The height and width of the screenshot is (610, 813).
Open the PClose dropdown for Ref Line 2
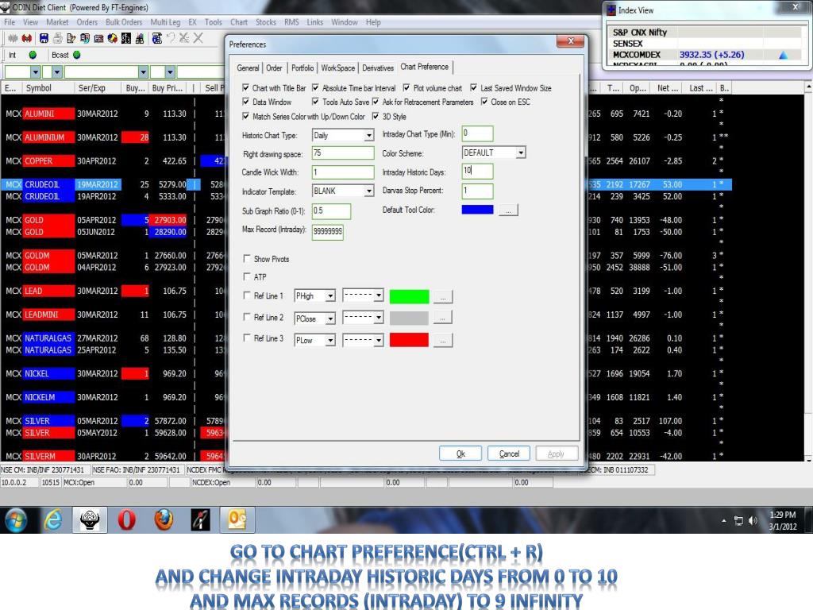[x=329, y=319]
